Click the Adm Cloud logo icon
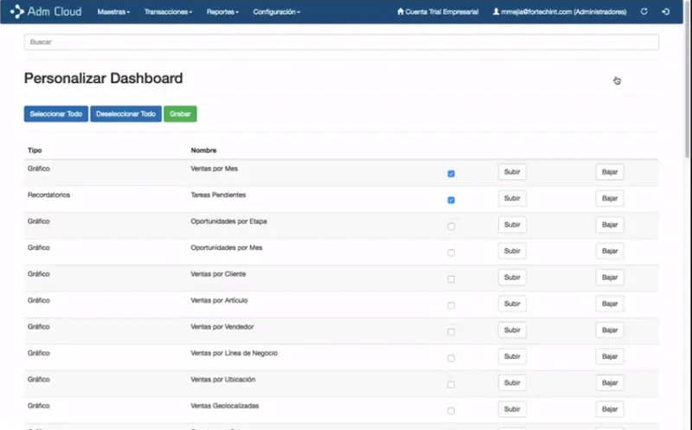692x430 pixels. pos(17,11)
